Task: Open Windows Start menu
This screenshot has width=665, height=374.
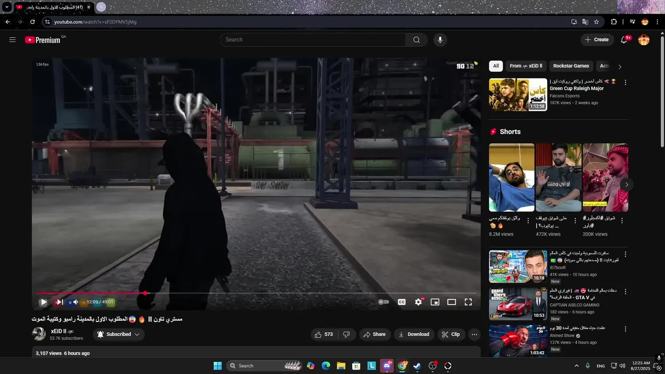Action: (x=217, y=366)
